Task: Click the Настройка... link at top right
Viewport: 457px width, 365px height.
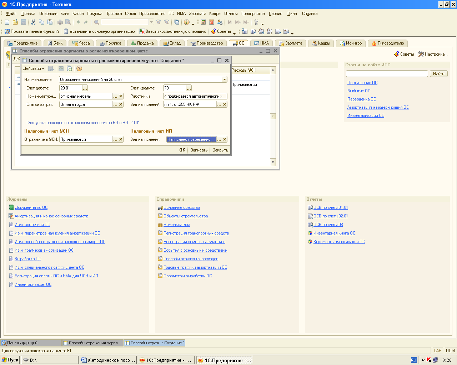Action: coord(433,54)
